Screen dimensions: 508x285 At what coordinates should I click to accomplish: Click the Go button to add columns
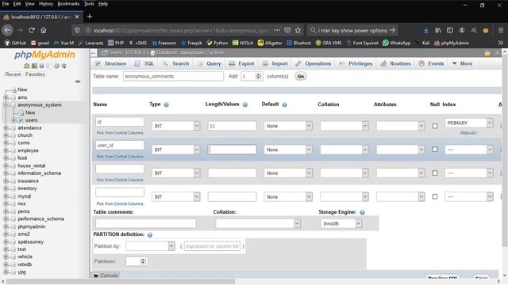pyautogui.click(x=301, y=76)
